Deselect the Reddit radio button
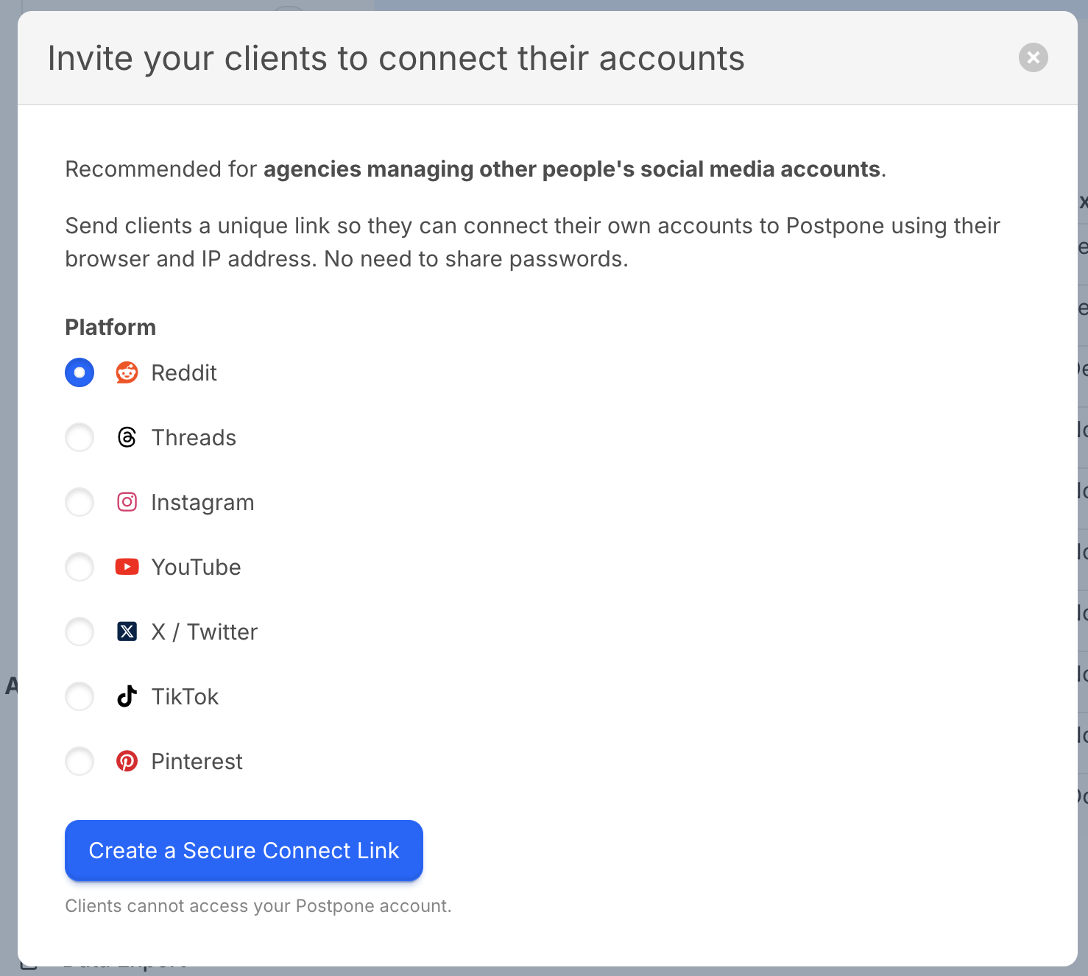Image resolution: width=1088 pixels, height=976 pixels. point(79,372)
